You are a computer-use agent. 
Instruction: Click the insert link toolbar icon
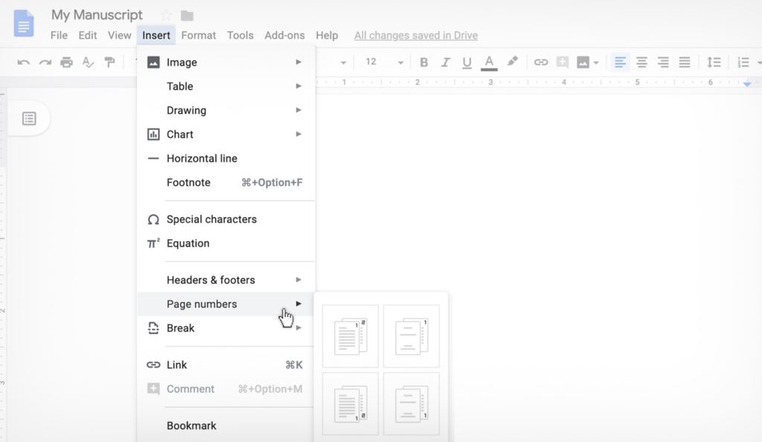541,63
